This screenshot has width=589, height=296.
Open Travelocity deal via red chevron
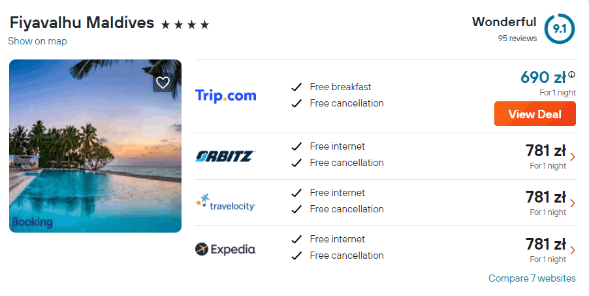click(x=573, y=203)
